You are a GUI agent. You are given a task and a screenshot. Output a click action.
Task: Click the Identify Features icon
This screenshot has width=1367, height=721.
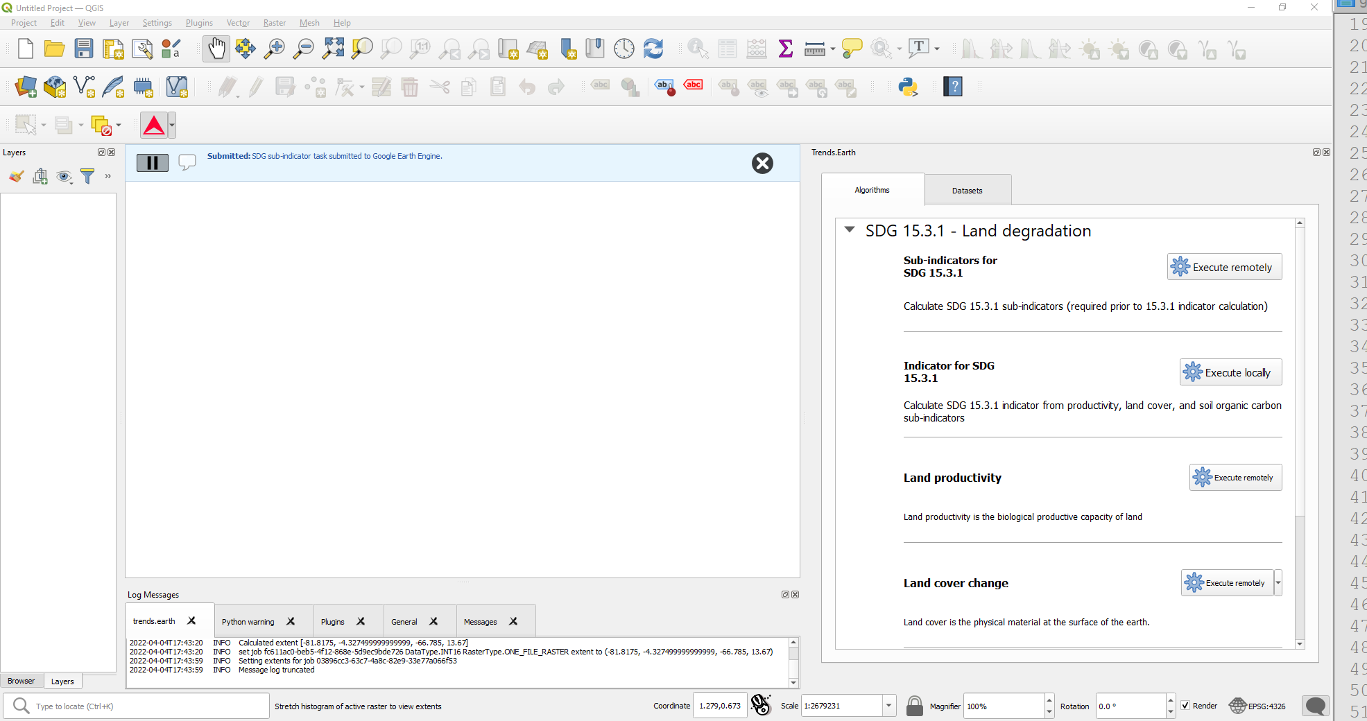[x=698, y=49]
